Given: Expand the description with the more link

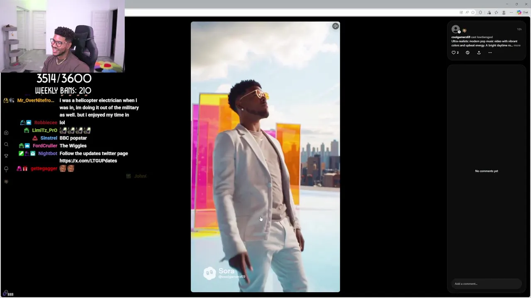Looking at the screenshot, I should 517,45.
